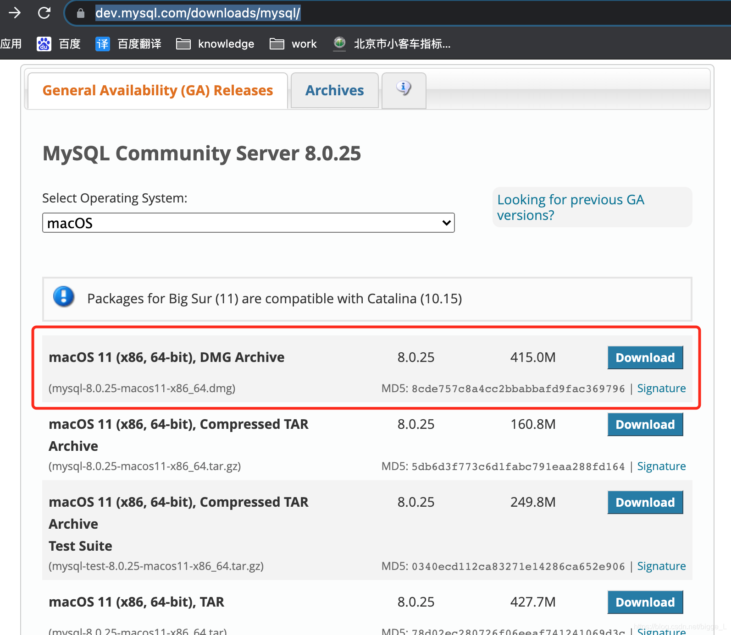731x635 pixels.
Task: Switch to General Availability (GA) Releases tab
Action: pos(158,91)
